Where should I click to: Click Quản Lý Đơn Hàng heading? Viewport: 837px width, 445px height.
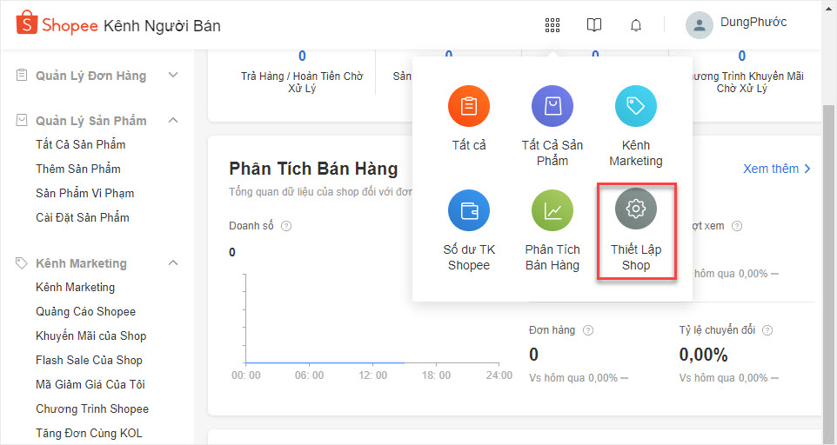pos(90,76)
